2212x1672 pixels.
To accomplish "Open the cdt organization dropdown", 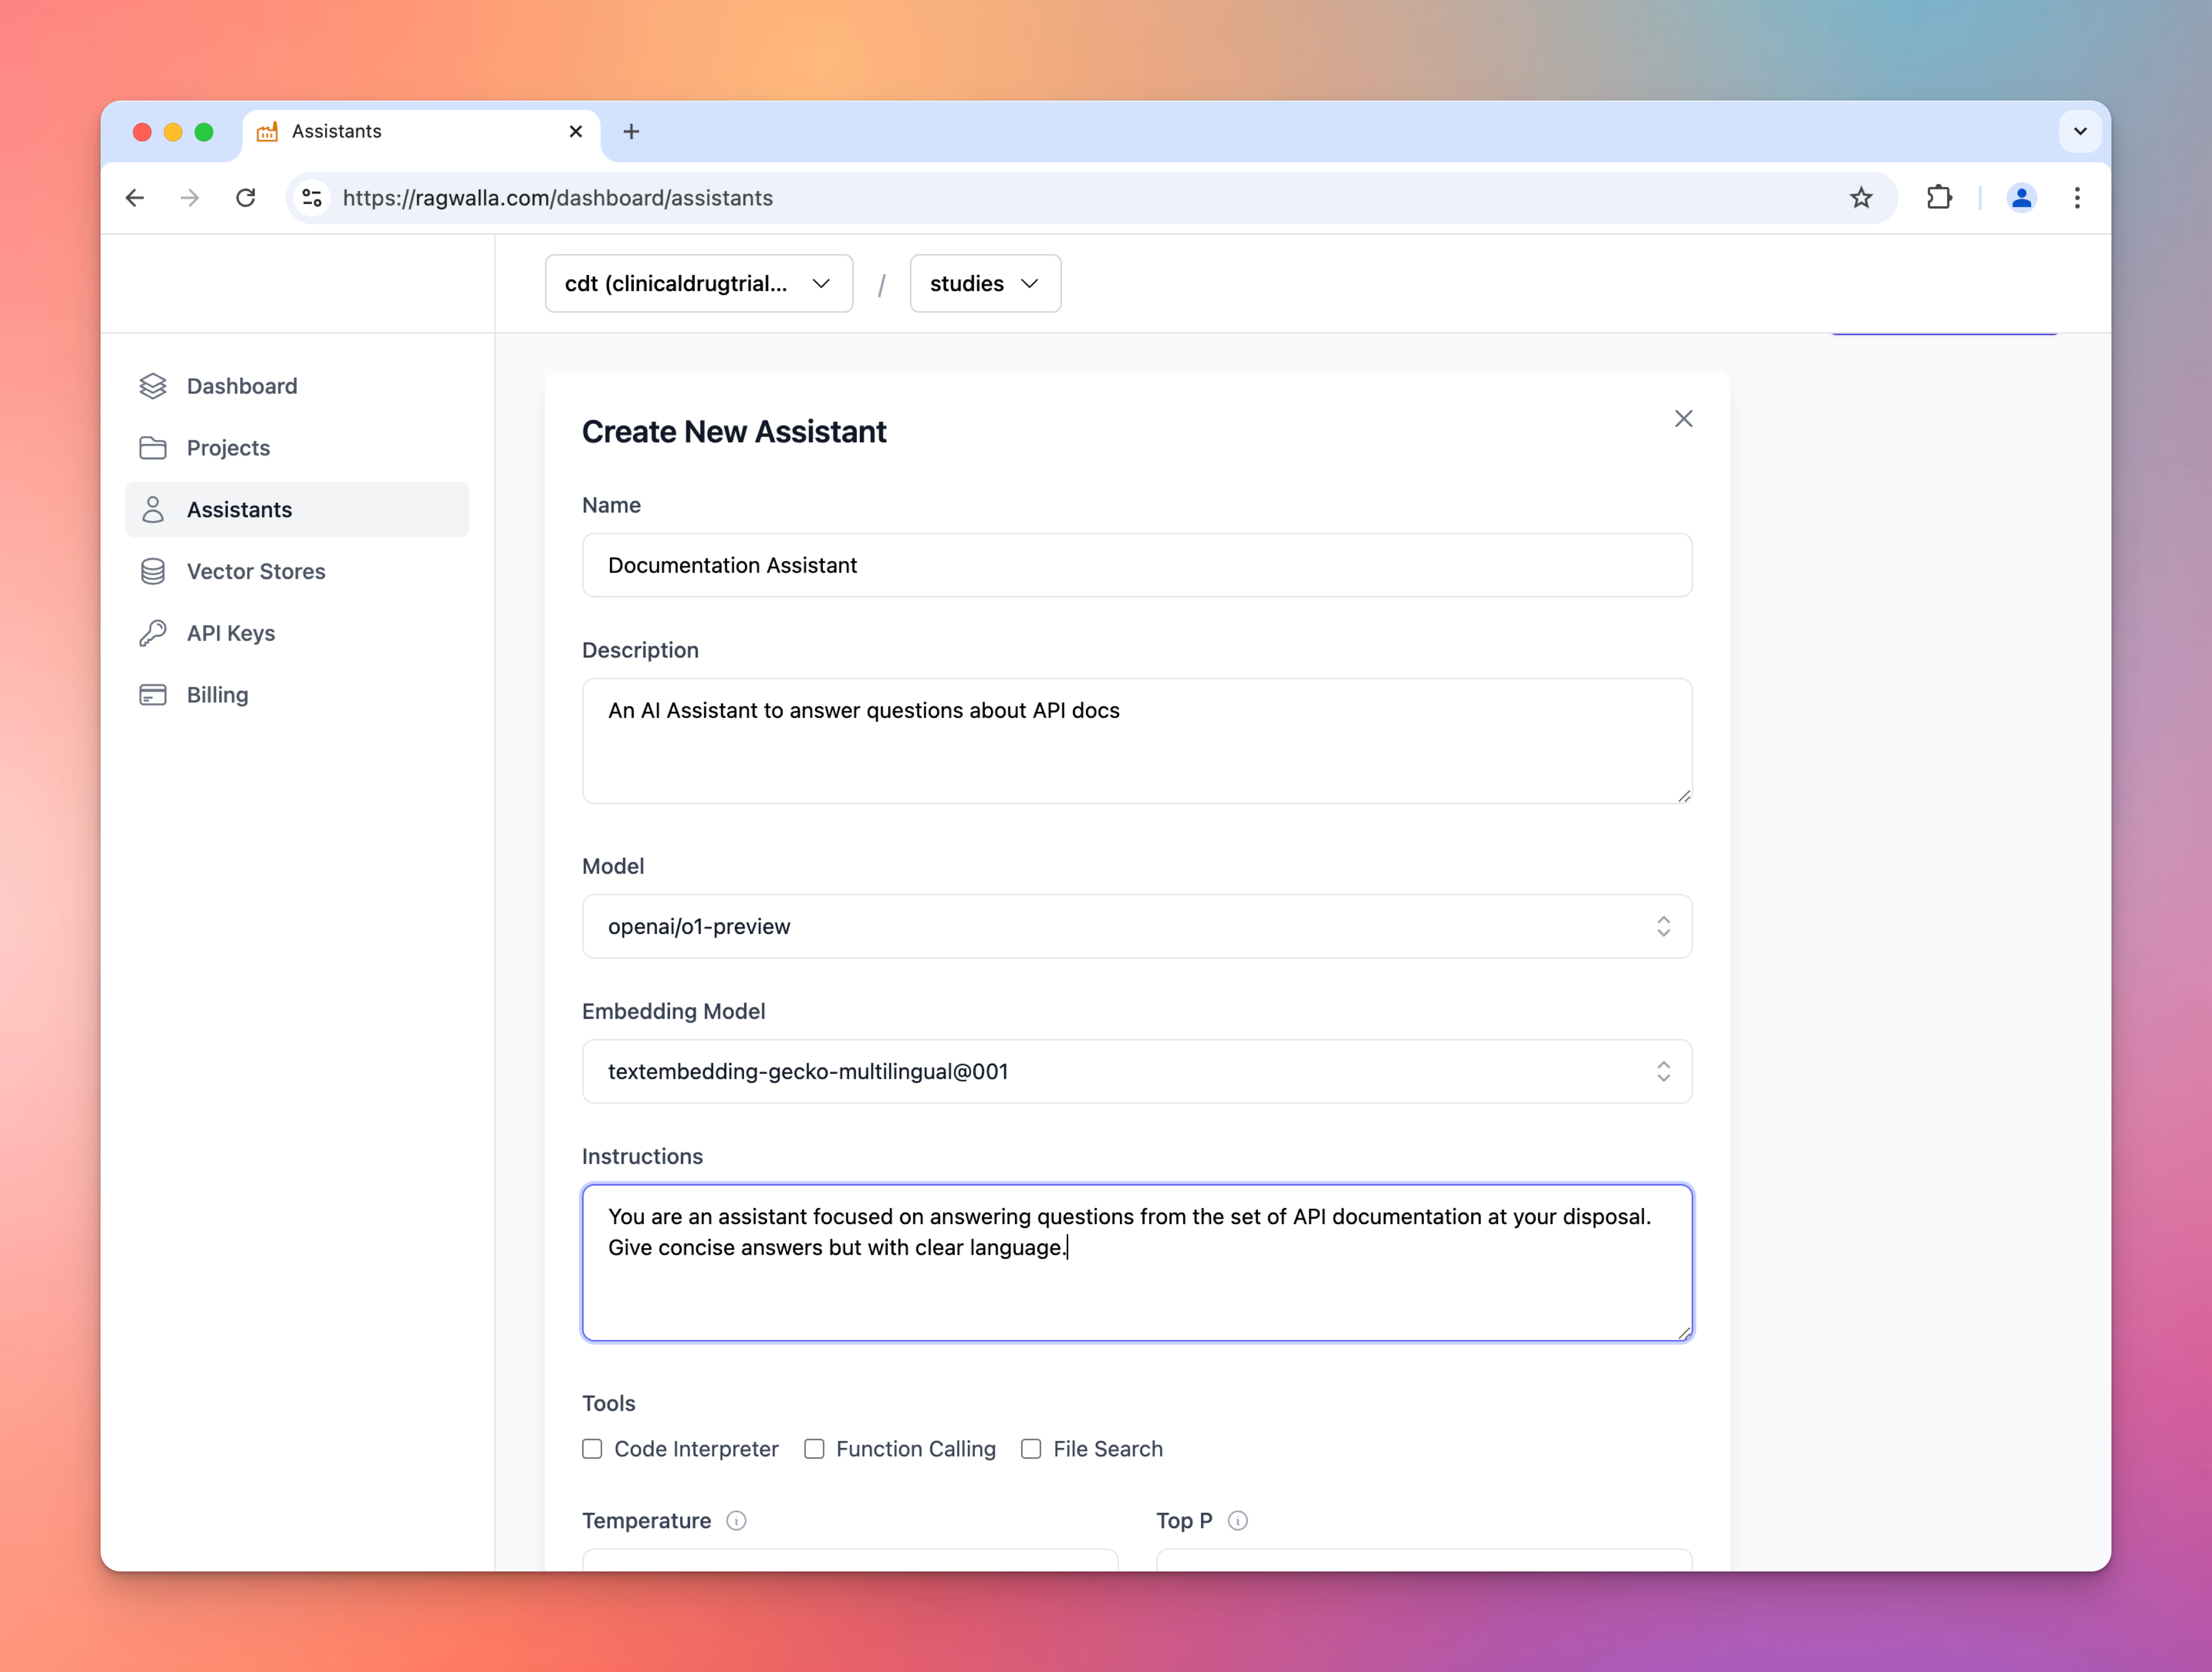I will click(698, 284).
